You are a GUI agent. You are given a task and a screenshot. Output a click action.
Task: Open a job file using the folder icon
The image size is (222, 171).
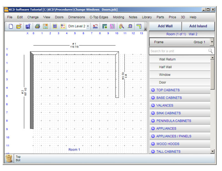[x=19, y=26]
